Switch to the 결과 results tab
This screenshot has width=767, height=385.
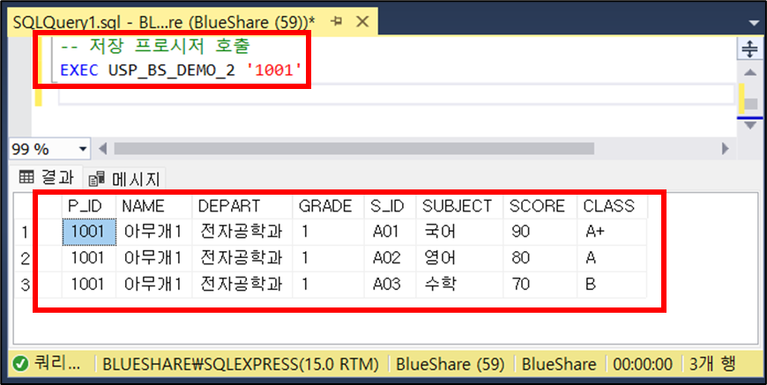[46, 178]
